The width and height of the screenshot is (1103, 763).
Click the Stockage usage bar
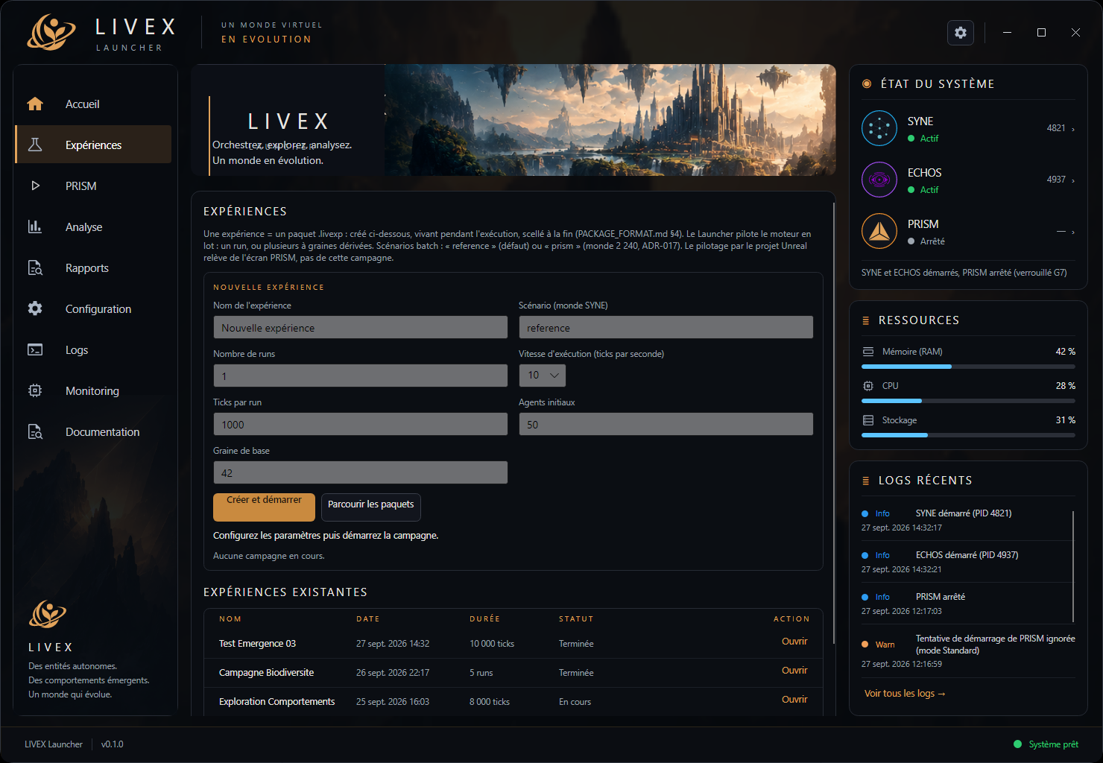[968, 435]
